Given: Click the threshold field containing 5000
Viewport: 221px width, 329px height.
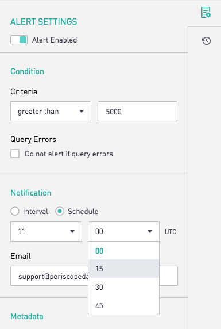Looking at the screenshot, I should 137,112.
